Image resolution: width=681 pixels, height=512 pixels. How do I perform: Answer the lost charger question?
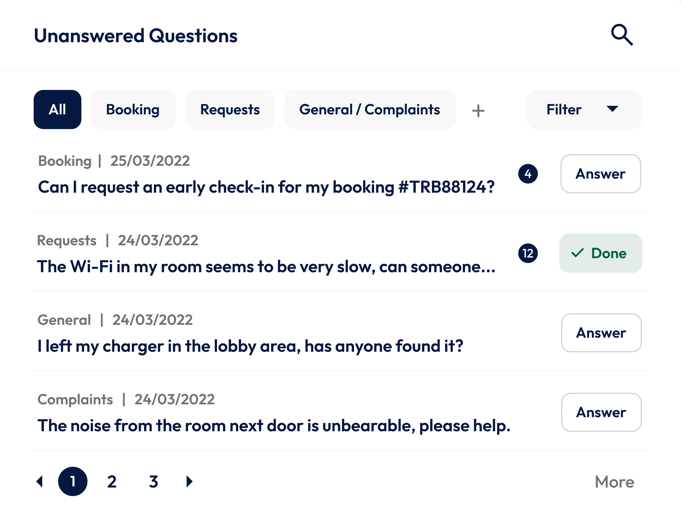[x=601, y=332]
